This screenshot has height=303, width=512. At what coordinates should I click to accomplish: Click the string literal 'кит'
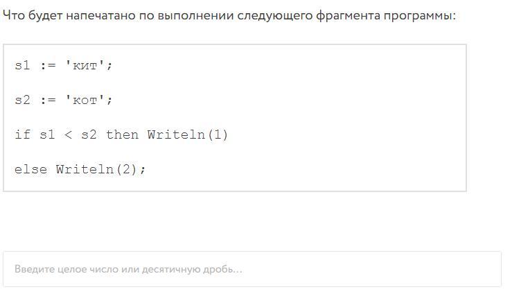[x=85, y=65]
